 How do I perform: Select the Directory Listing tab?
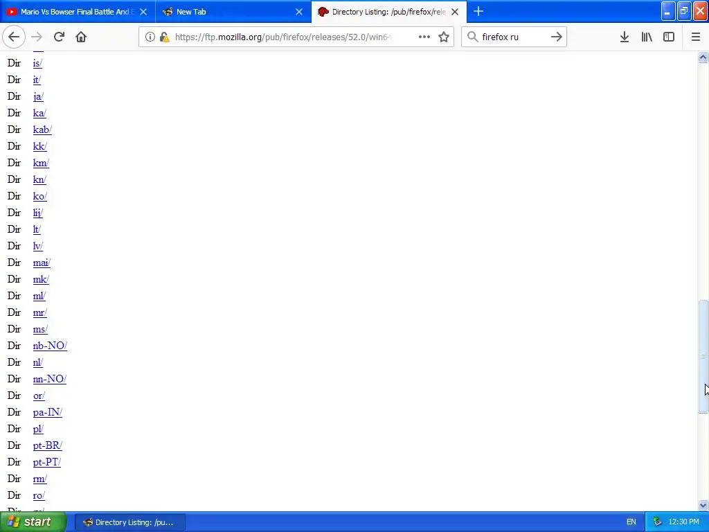coord(389,12)
